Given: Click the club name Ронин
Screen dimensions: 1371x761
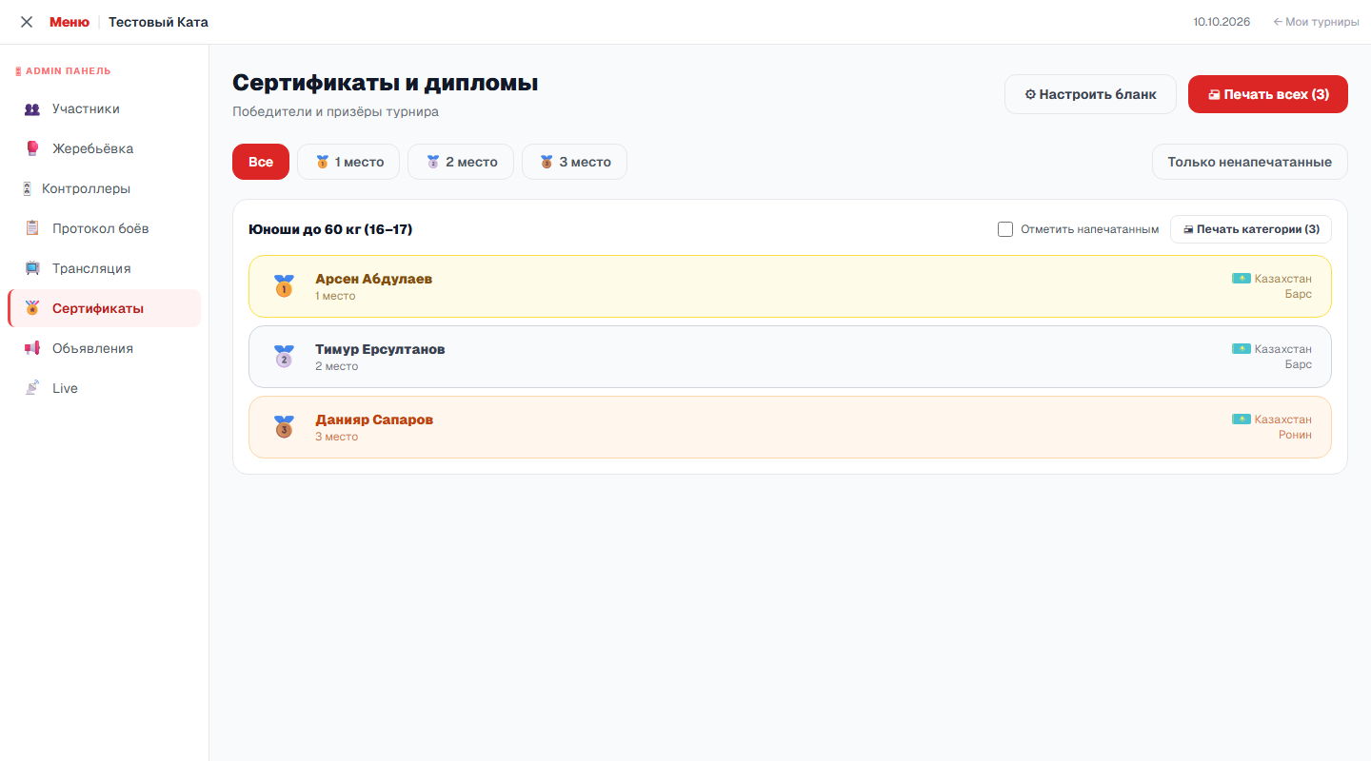Looking at the screenshot, I should pos(1295,435).
